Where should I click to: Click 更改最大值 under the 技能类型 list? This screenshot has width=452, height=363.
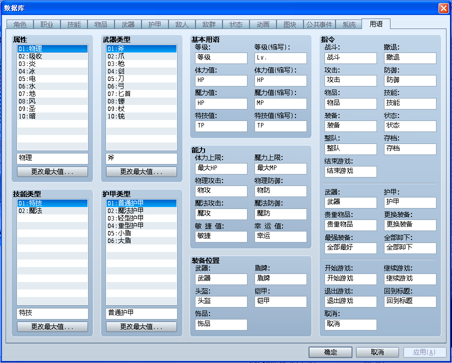52,326
